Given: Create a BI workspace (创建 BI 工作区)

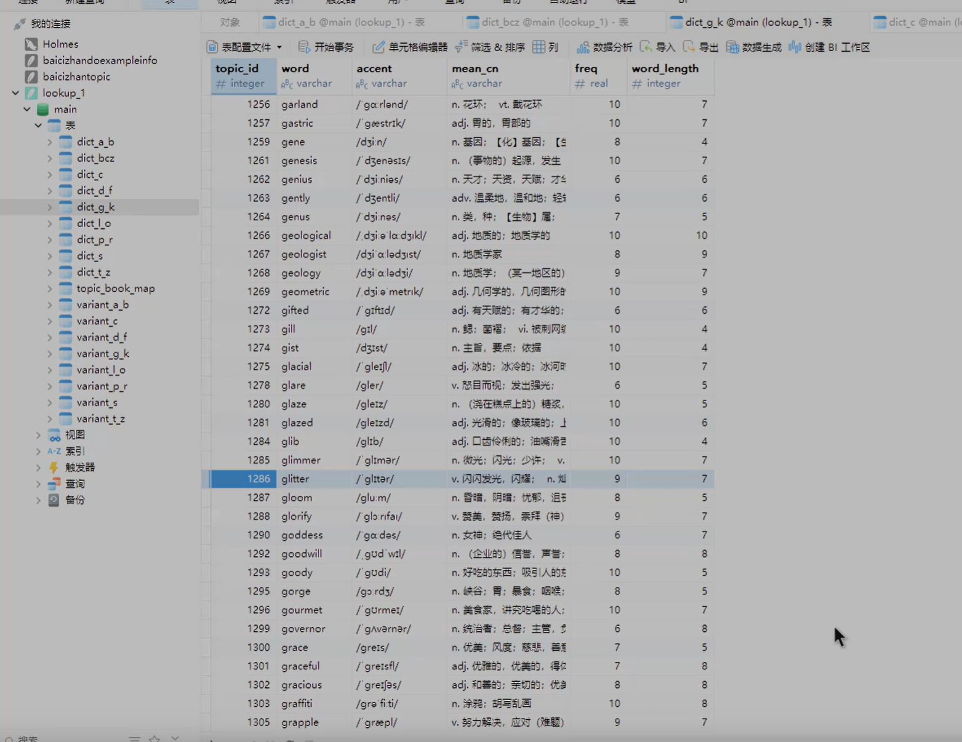Looking at the screenshot, I should tap(828, 47).
